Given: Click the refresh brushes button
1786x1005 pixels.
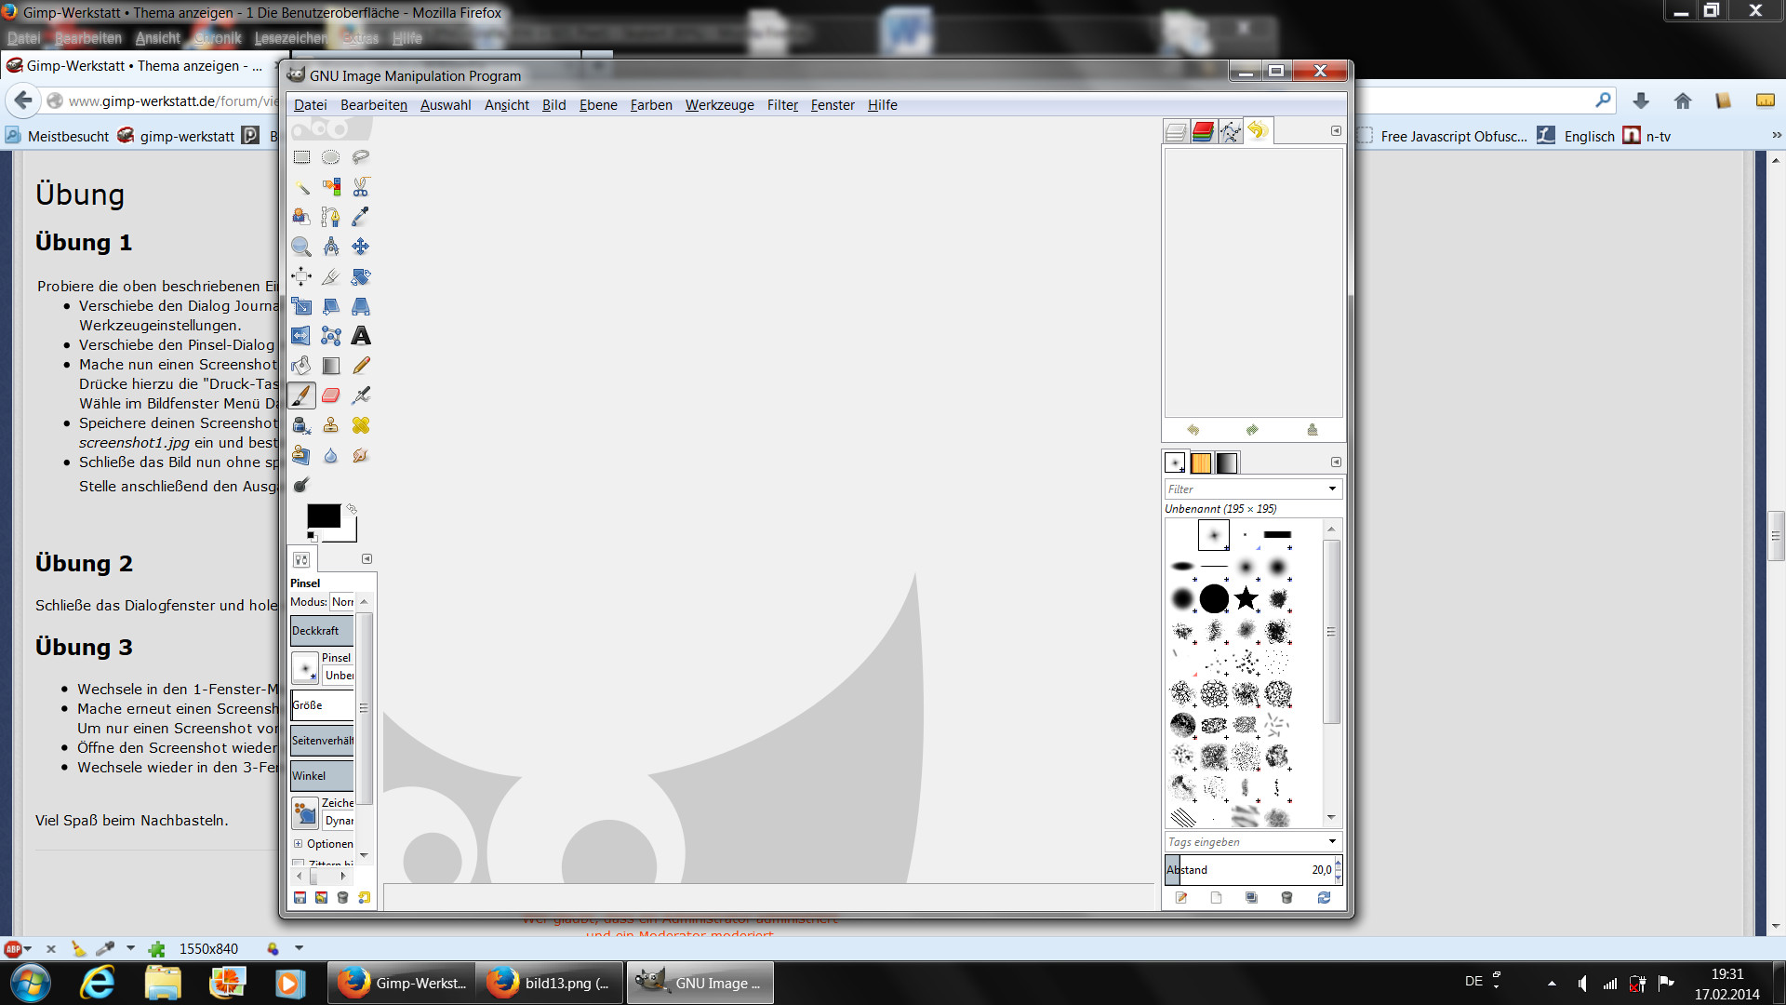Looking at the screenshot, I should click(x=1324, y=898).
